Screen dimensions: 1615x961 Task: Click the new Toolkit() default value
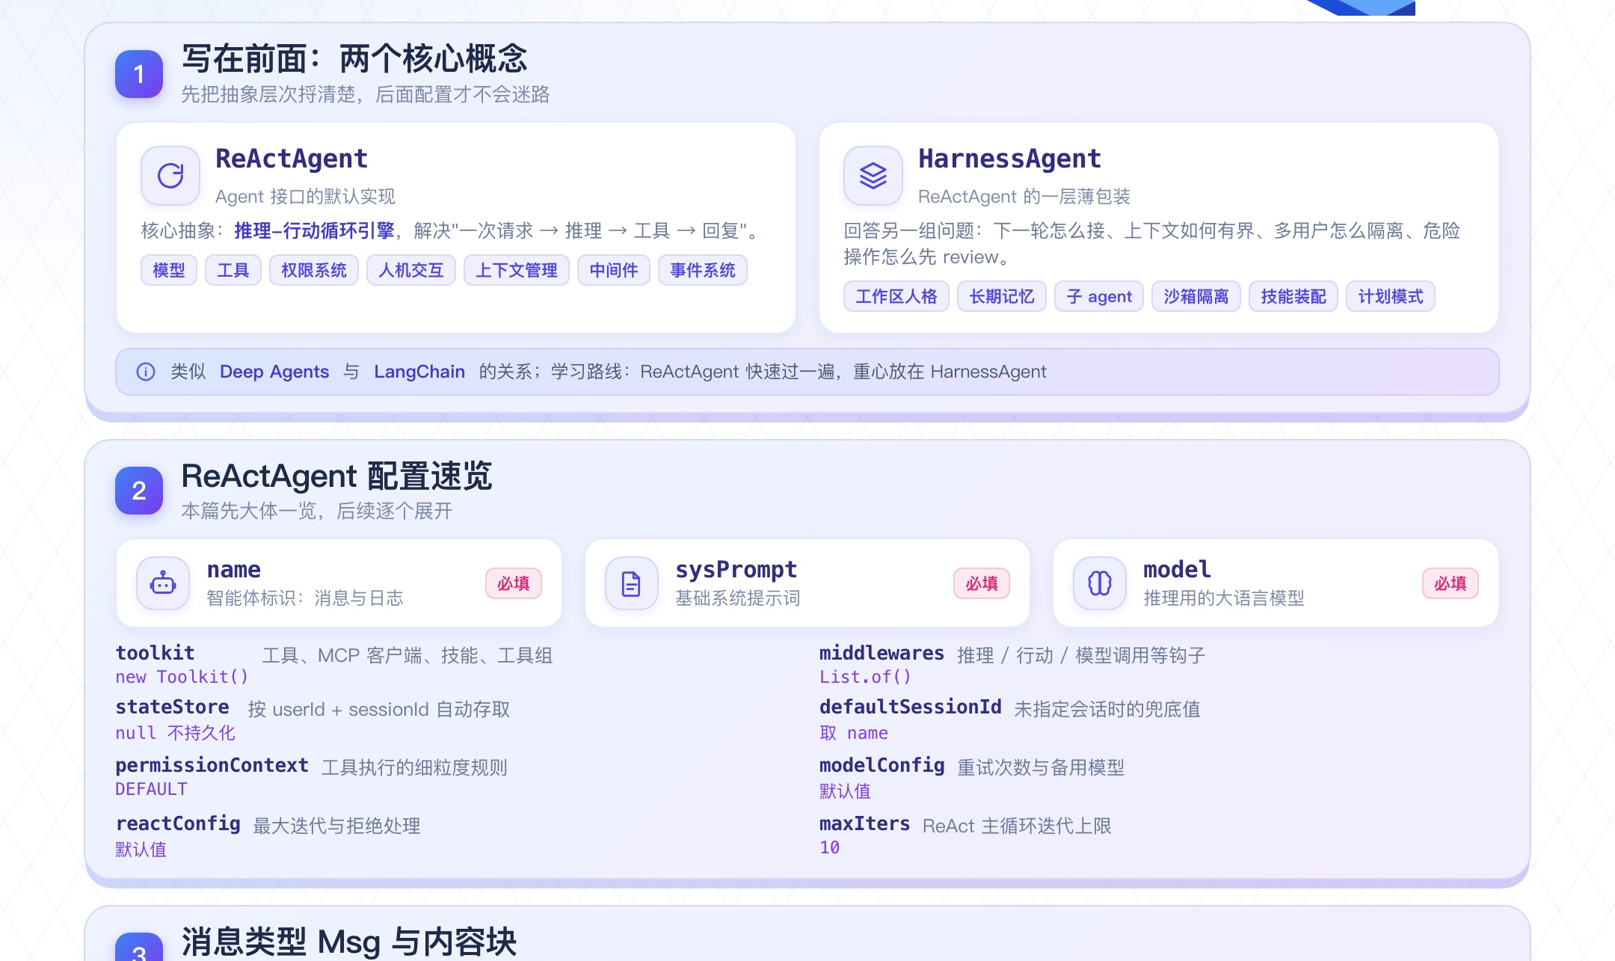pos(182,677)
